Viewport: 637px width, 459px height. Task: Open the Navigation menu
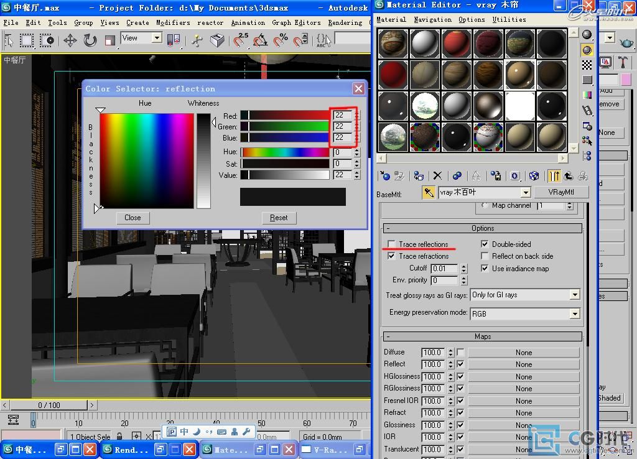point(432,19)
